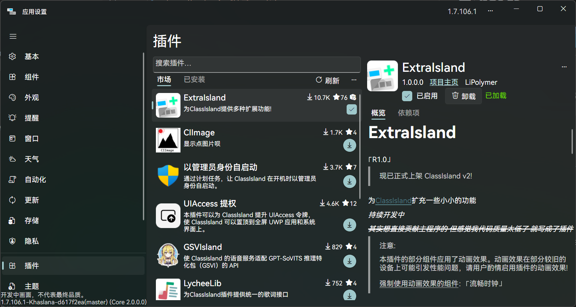The image size is (576, 307).
Task: Click the official badge icon on ExtraIsland row
Action: [x=353, y=97]
